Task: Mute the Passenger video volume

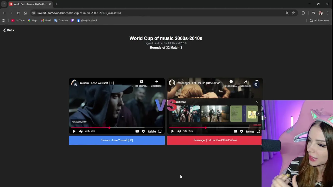Action: click(x=179, y=131)
